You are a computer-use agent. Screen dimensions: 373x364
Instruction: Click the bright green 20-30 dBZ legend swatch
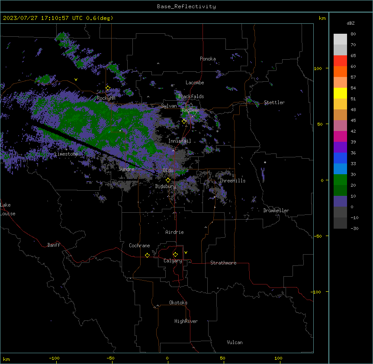(x=340, y=180)
